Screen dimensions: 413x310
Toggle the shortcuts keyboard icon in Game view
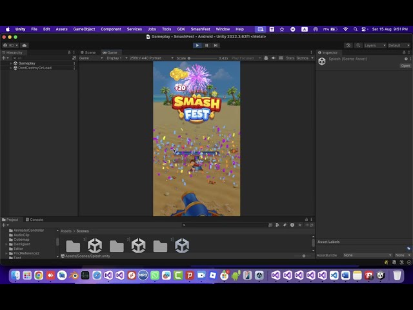(281, 58)
